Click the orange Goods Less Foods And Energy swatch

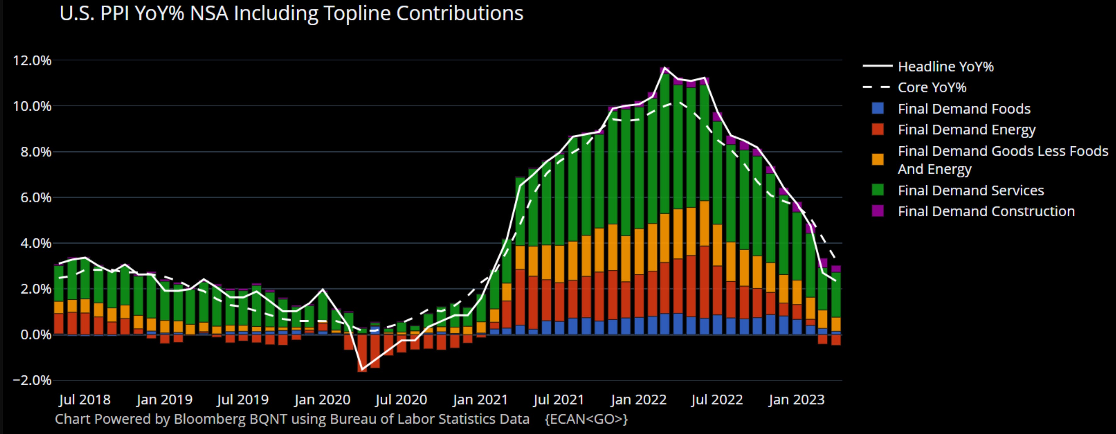[x=877, y=160]
